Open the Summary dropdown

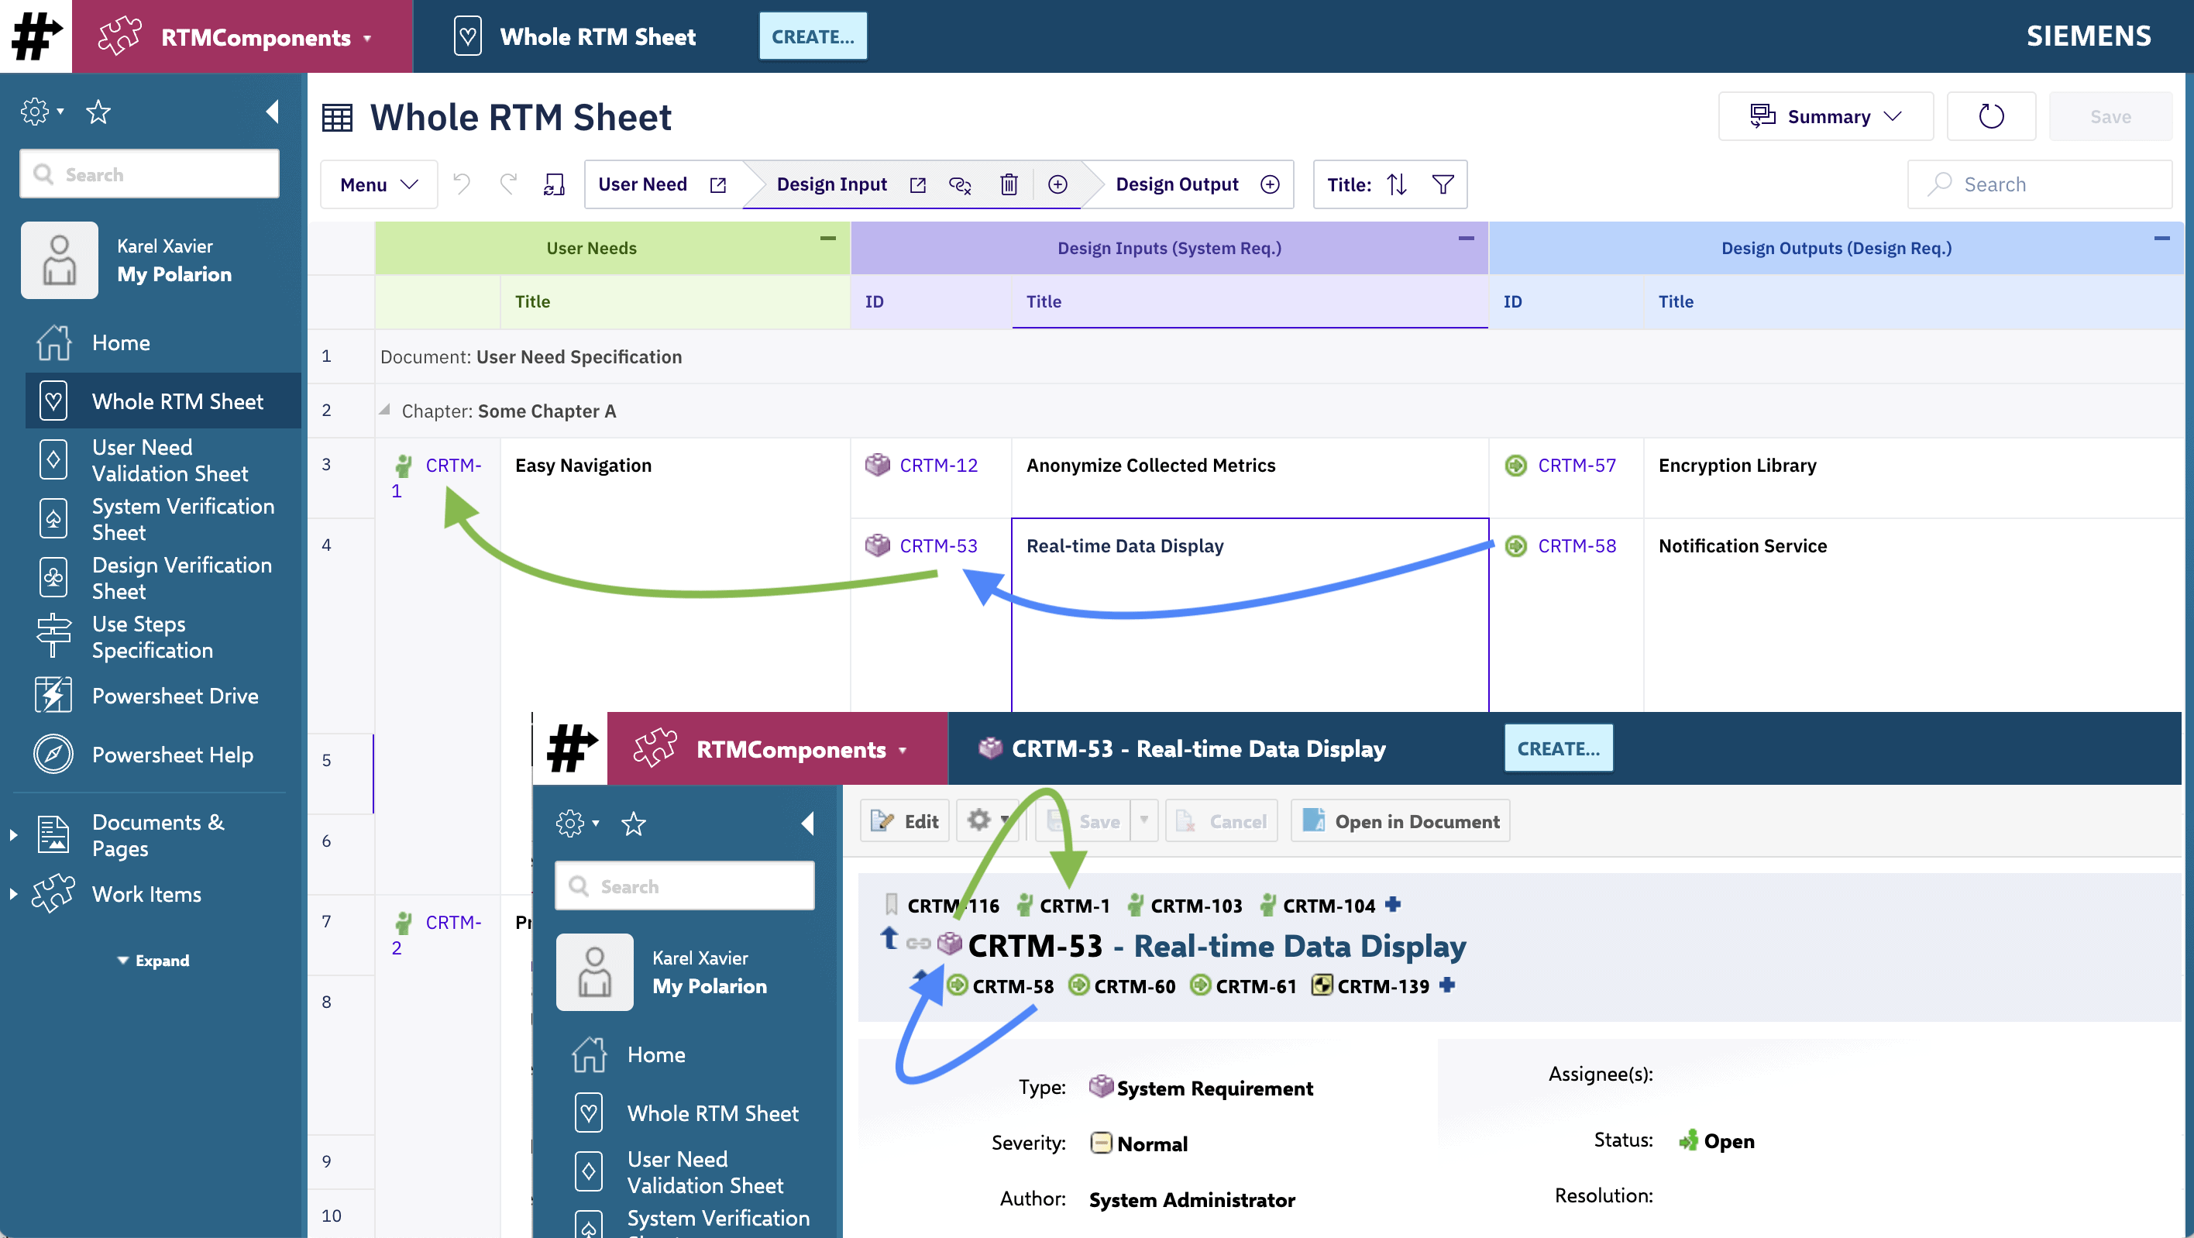point(1826,117)
